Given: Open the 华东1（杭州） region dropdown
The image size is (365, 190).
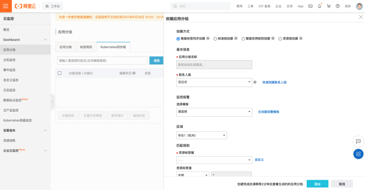Looking at the screenshot, I should point(201,135).
